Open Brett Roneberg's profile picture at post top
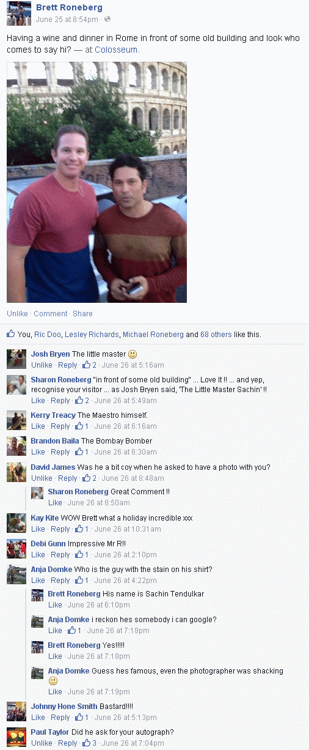 pyautogui.click(x=18, y=12)
